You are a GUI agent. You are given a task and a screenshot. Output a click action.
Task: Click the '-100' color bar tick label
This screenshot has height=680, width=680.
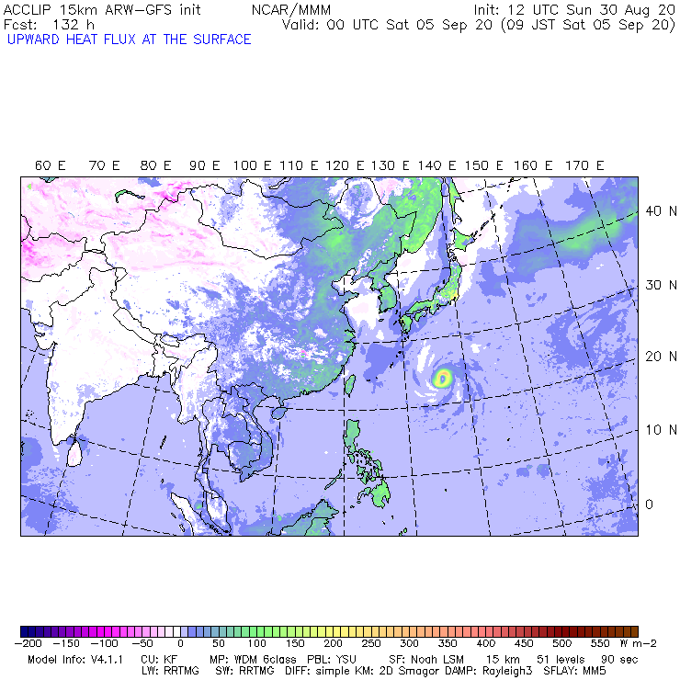(105, 643)
